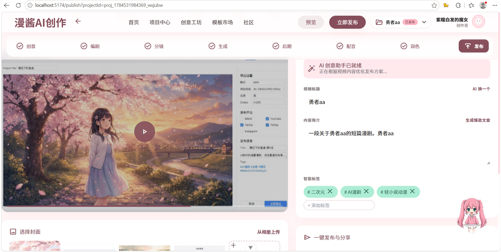501x252 pixels.
Task: Click the folder icon beside 勇者aa
Action: click(x=379, y=22)
